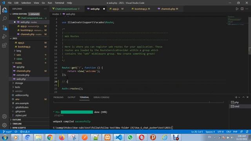
Task: Change indentation via Spaces: 4
Action: click(210, 132)
